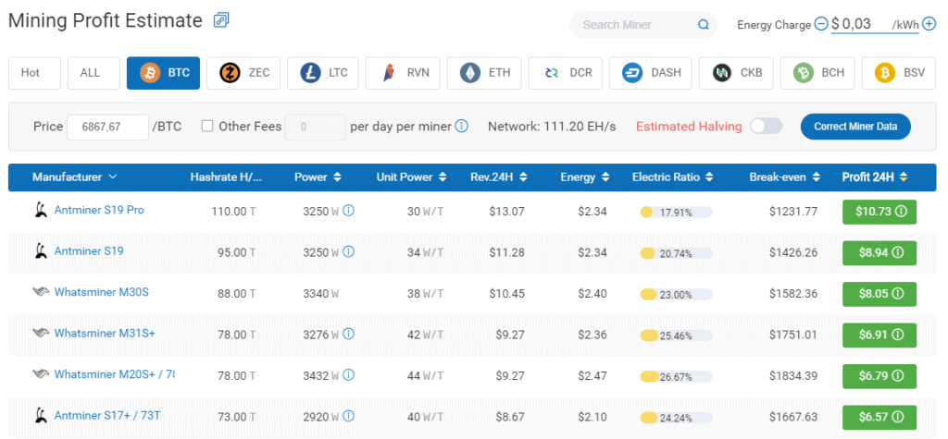Show power info for Antminer S19 row
Image resolution: width=948 pixels, height=439 pixels.
tap(348, 251)
